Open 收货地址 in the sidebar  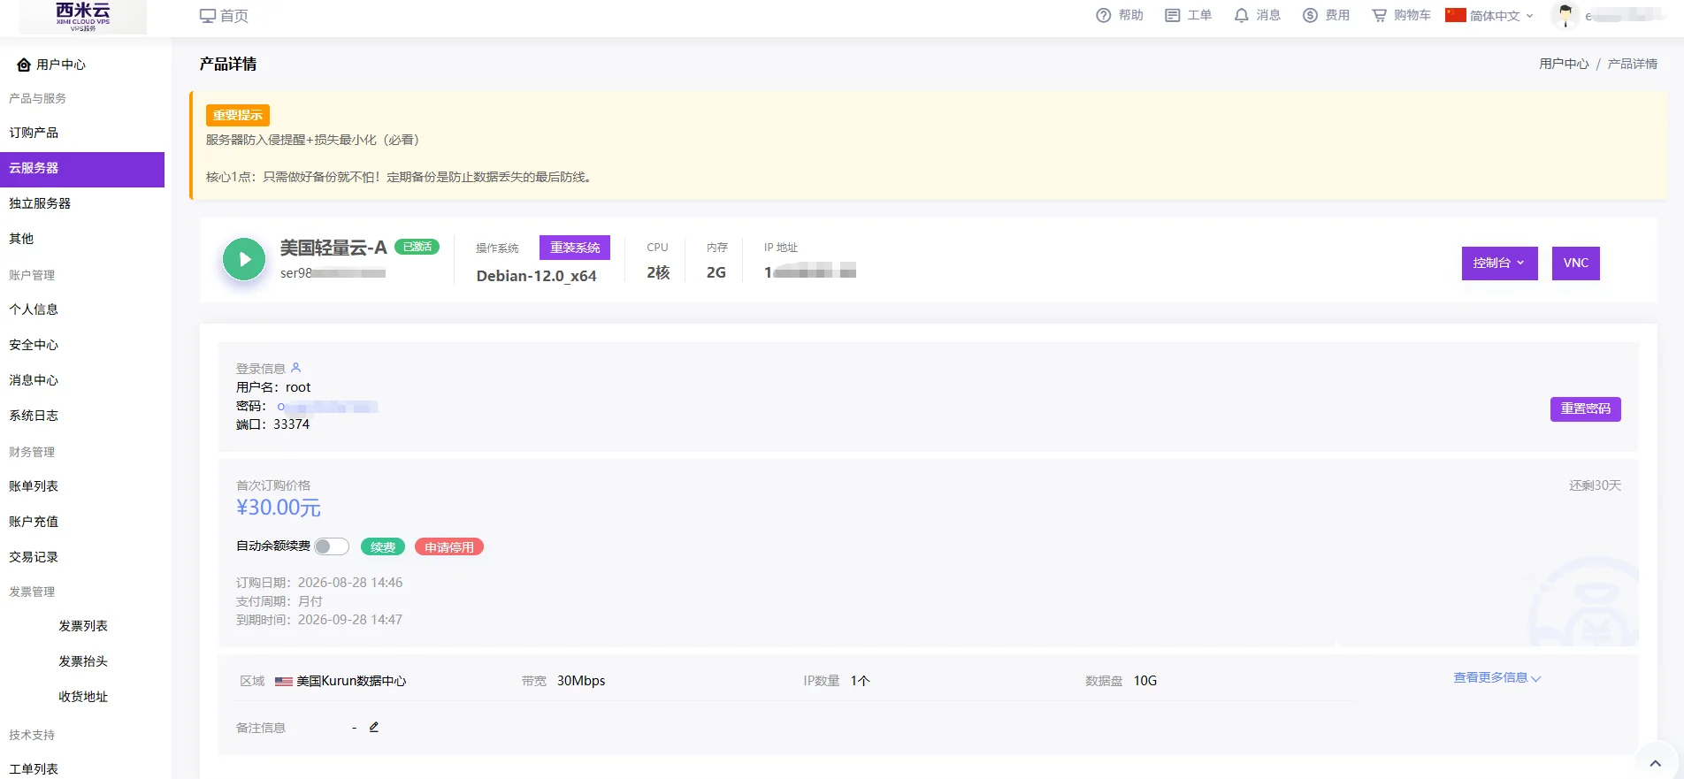click(83, 697)
